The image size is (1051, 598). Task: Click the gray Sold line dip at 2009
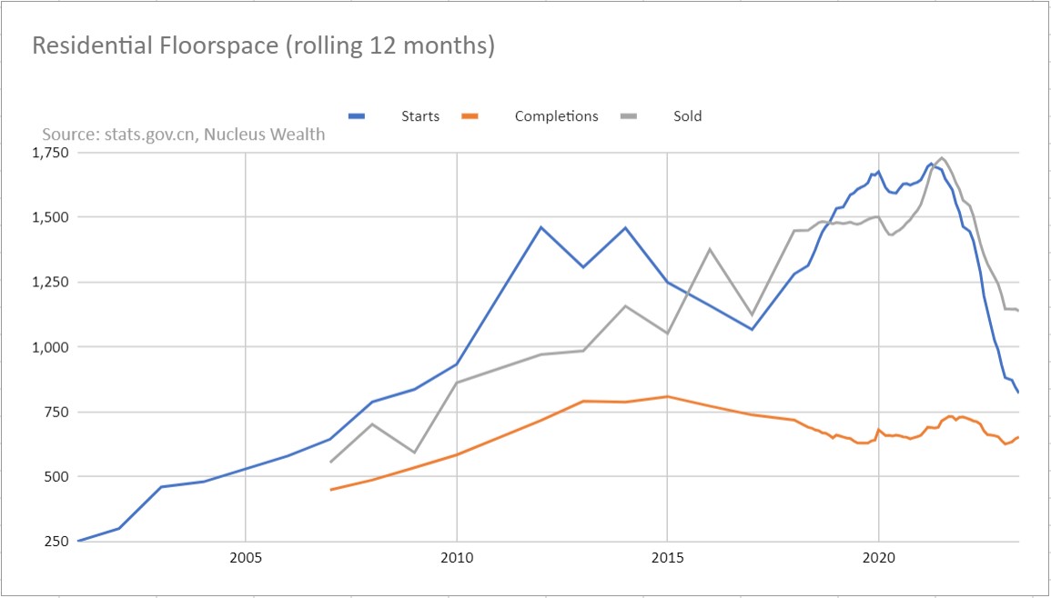(x=415, y=452)
